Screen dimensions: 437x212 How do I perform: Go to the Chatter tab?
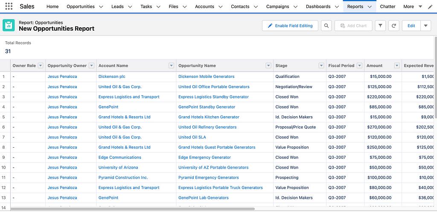coord(387,7)
